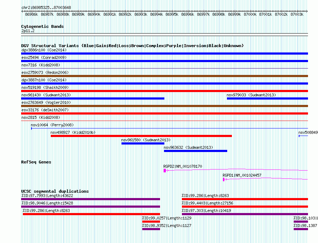
Task: Open variant nsv963632 (Sudmant2013) label
Action: [x=188, y=147]
